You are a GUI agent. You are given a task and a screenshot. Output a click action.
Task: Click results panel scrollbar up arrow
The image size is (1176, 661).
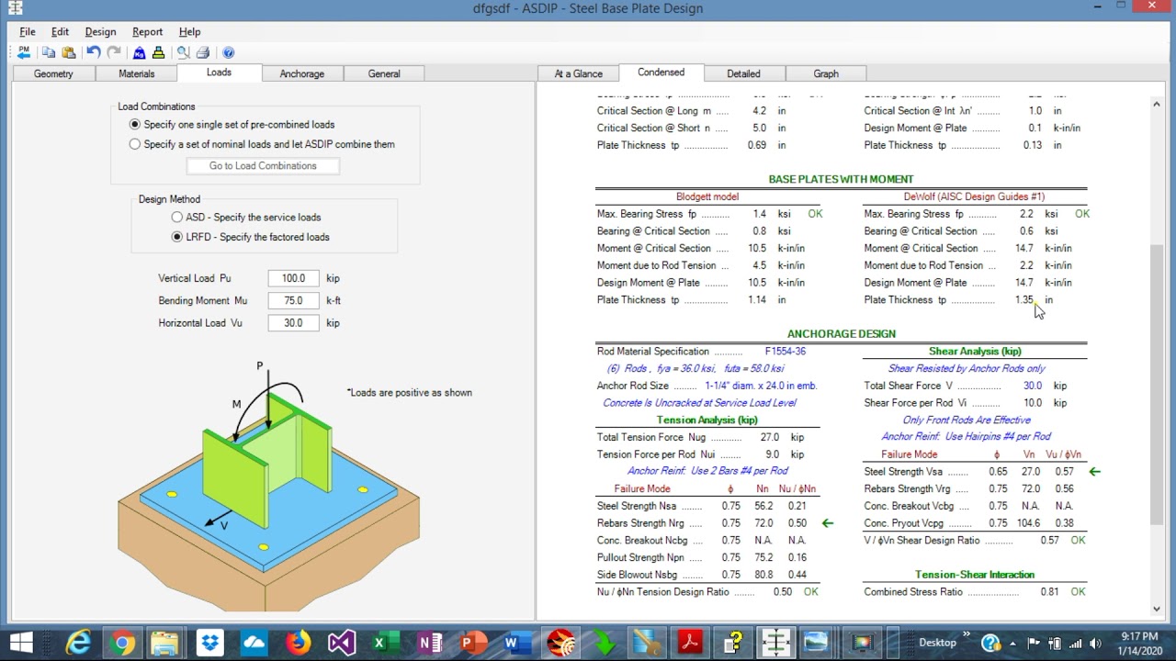pos(1157,104)
